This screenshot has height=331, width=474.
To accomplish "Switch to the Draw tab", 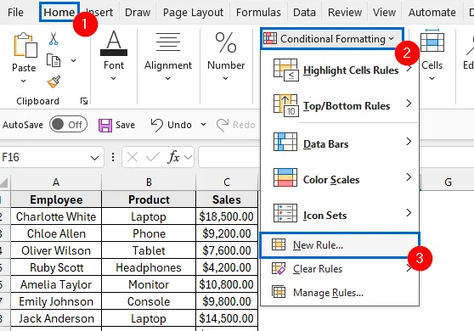I will [x=138, y=13].
